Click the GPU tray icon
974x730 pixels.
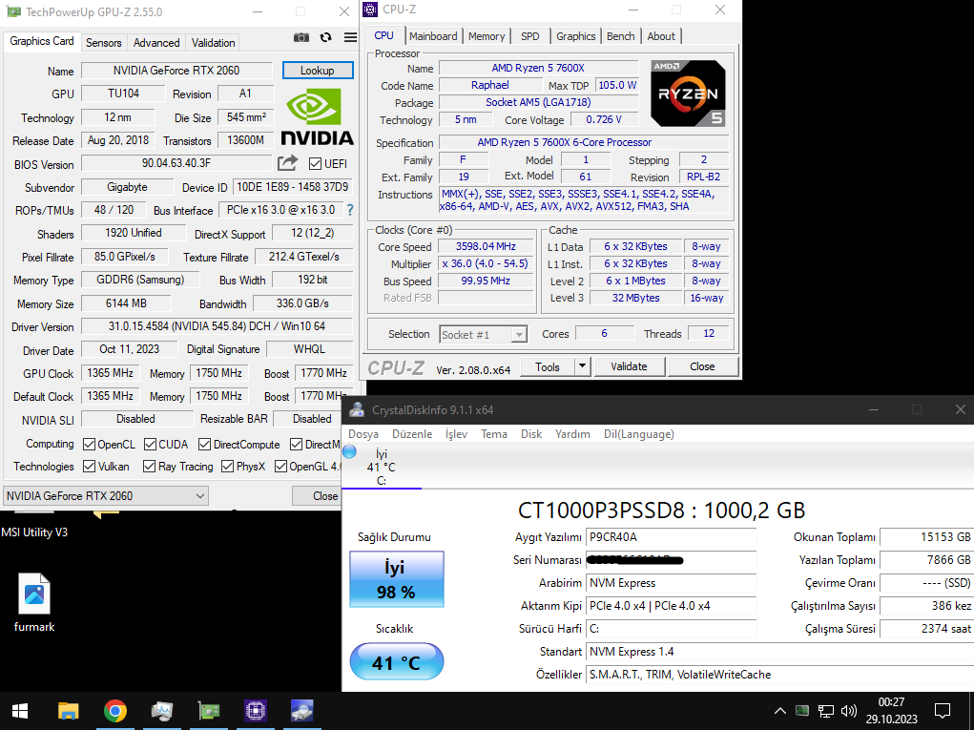(x=802, y=710)
